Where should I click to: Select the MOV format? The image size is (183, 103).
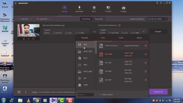pyautogui.click(x=85, y=58)
